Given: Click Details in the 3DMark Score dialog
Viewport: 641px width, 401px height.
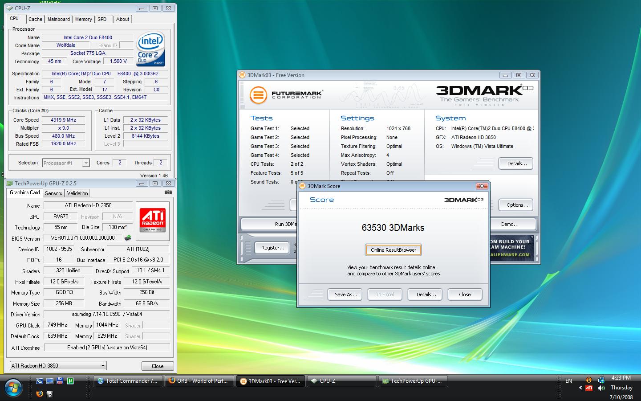Looking at the screenshot, I should coord(425,295).
